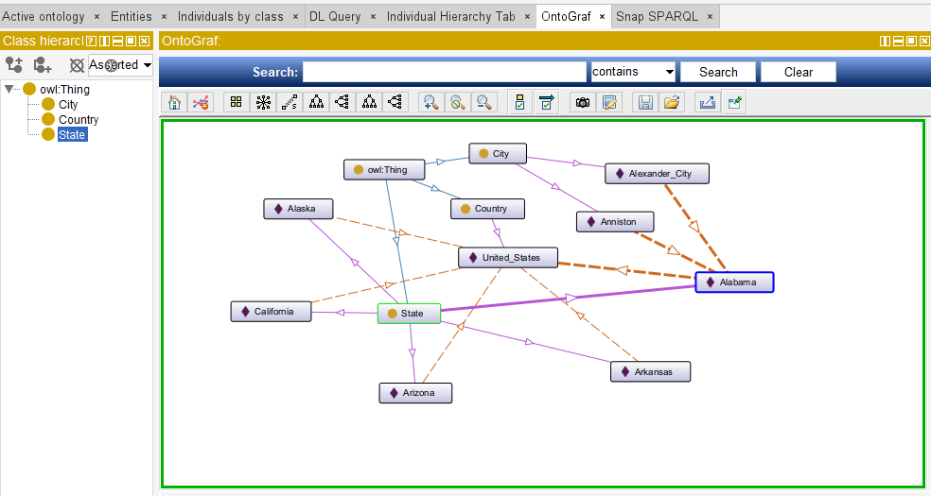
Task: Click the Search button
Action: [718, 72]
